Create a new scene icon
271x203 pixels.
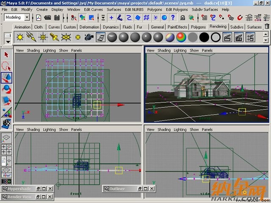(x=39, y=18)
